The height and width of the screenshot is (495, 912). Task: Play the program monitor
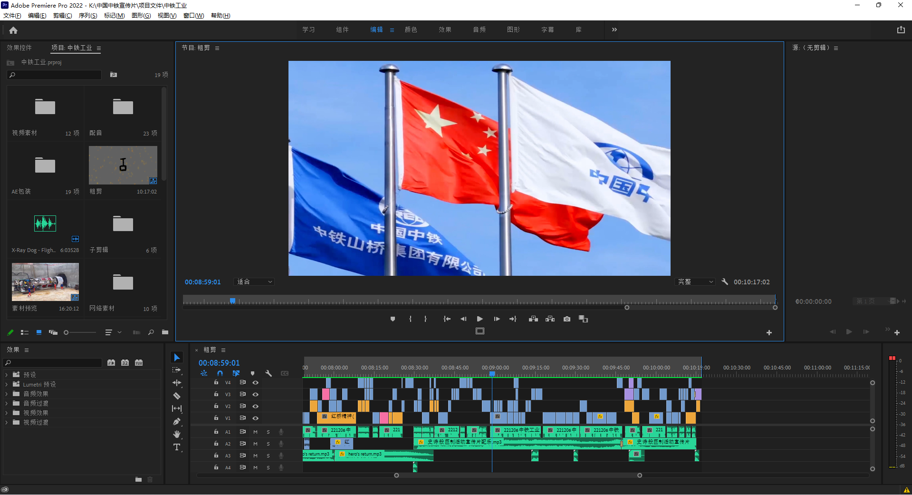coord(480,319)
